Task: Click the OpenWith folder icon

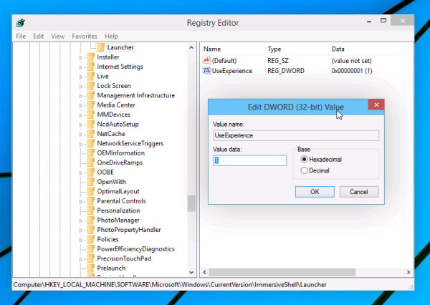Action: pyautogui.click(x=90, y=182)
